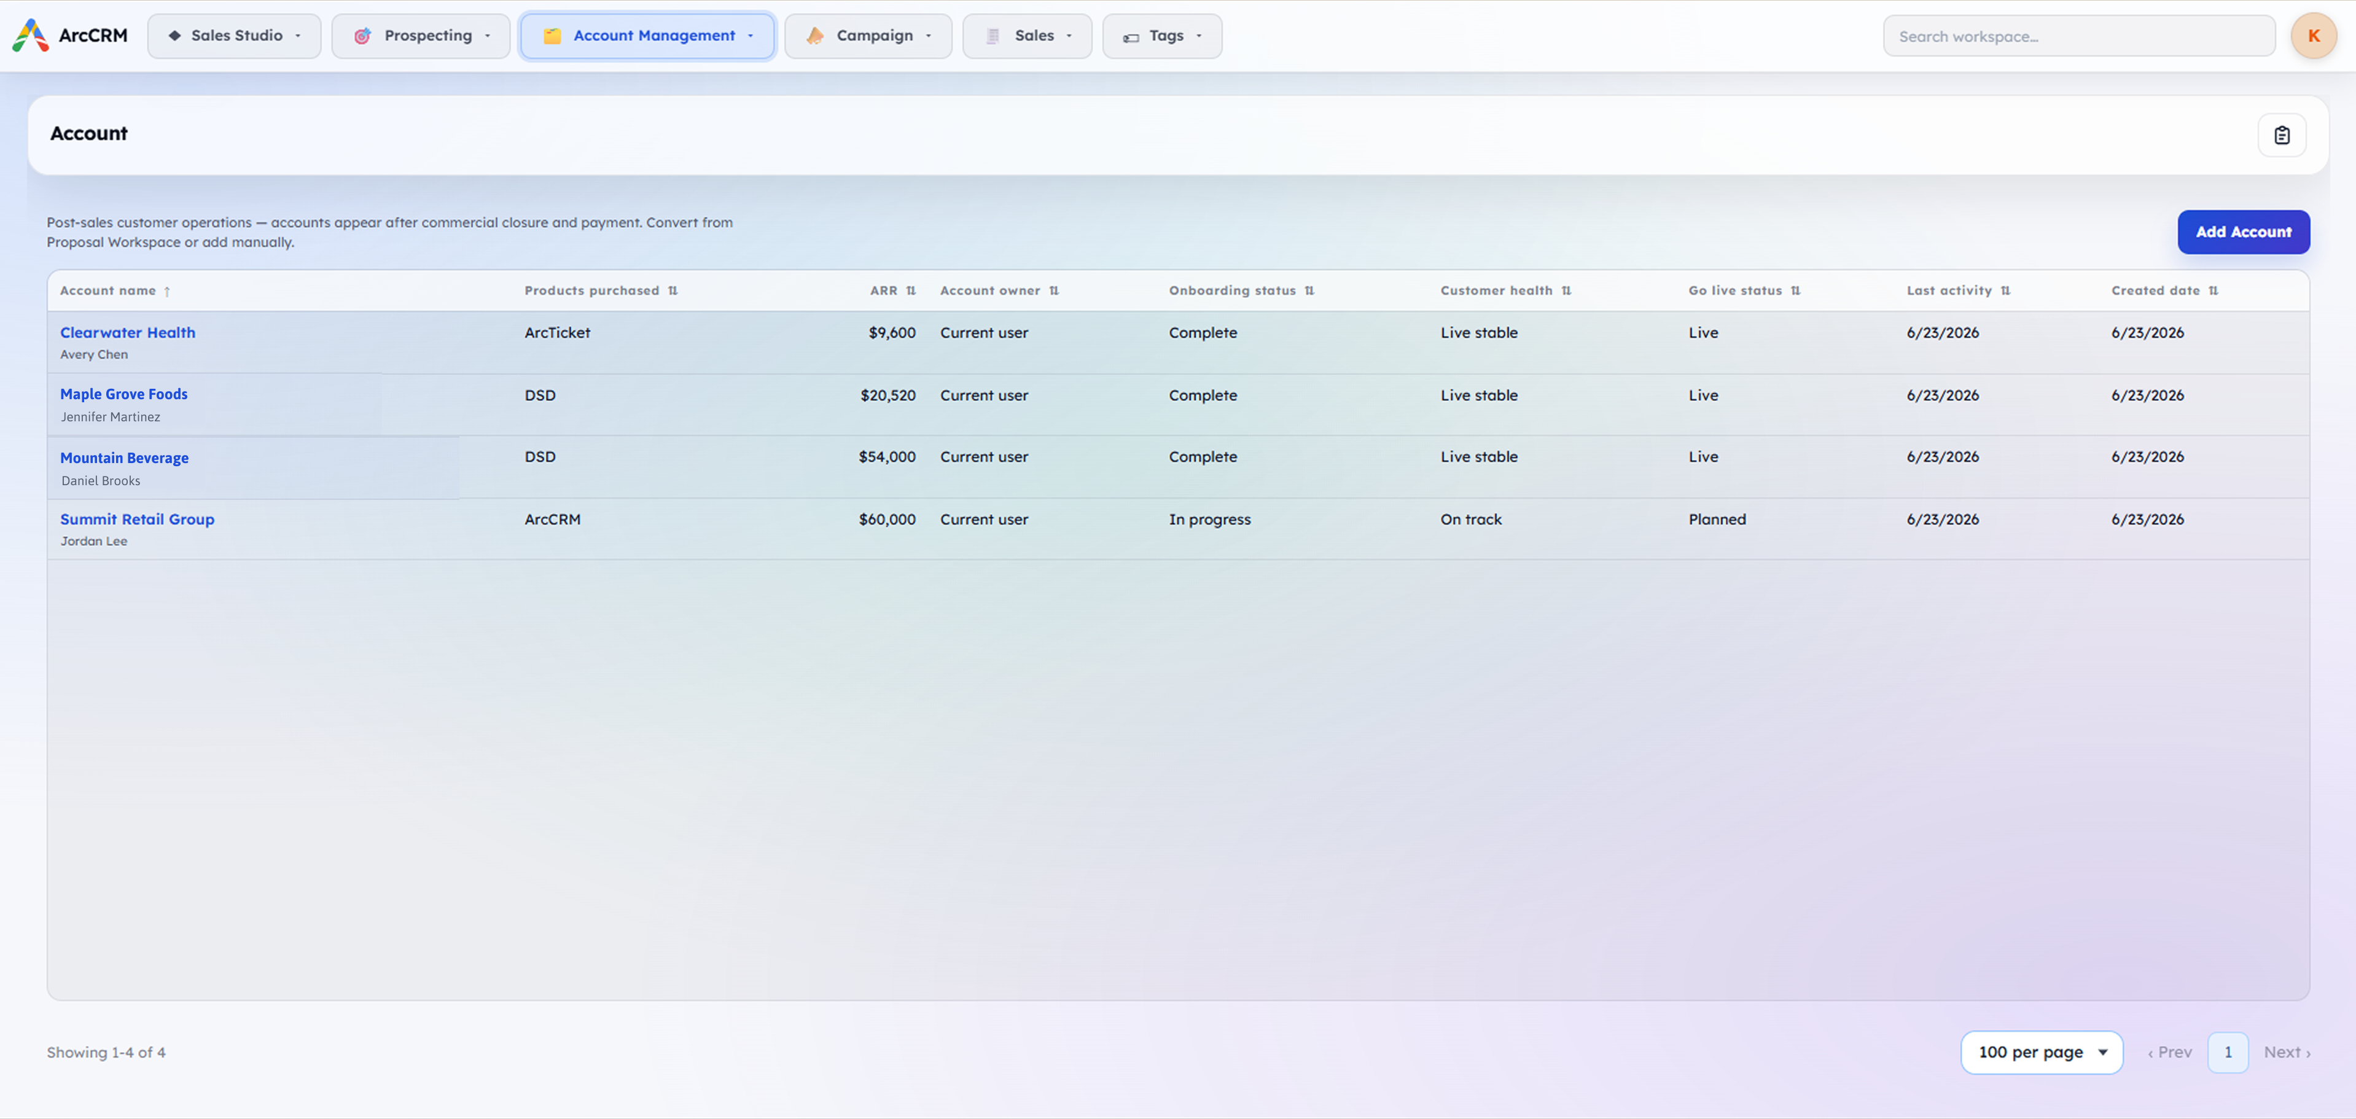Select page 1 in pagination
Image resolution: width=2356 pixels, height=1119 pixels.
pos(2227,1052)
